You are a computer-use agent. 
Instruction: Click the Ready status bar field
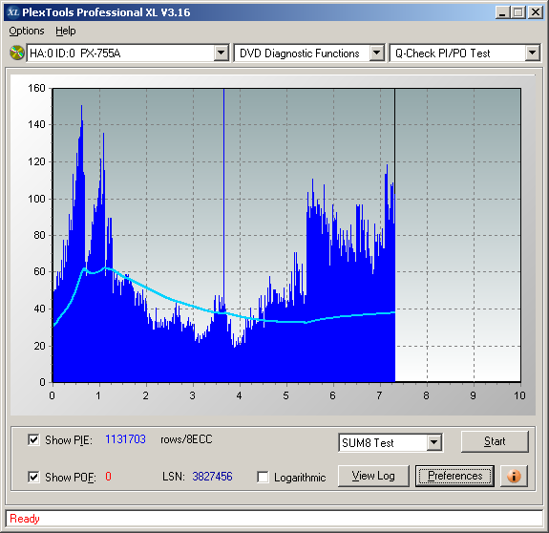point(274,519)
